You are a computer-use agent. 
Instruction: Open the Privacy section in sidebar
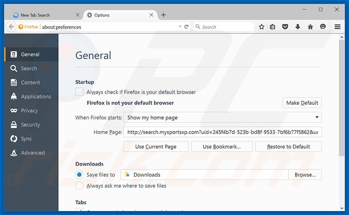[x=29, y=111]
